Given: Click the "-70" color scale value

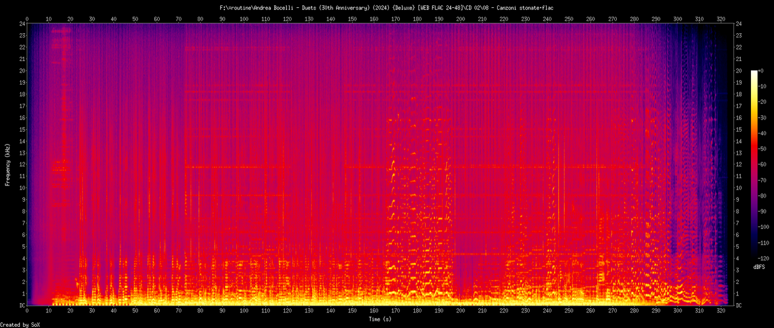Looking at the screenshot, I should [763, 181].
